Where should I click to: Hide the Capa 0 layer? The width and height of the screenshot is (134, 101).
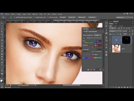pos(110,49)
